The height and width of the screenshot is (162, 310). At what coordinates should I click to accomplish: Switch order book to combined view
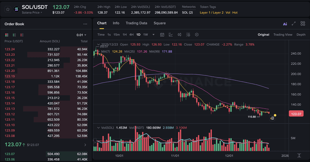[x=6, y=35]
